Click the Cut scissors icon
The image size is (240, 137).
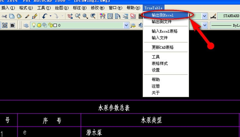click(4, 16)
